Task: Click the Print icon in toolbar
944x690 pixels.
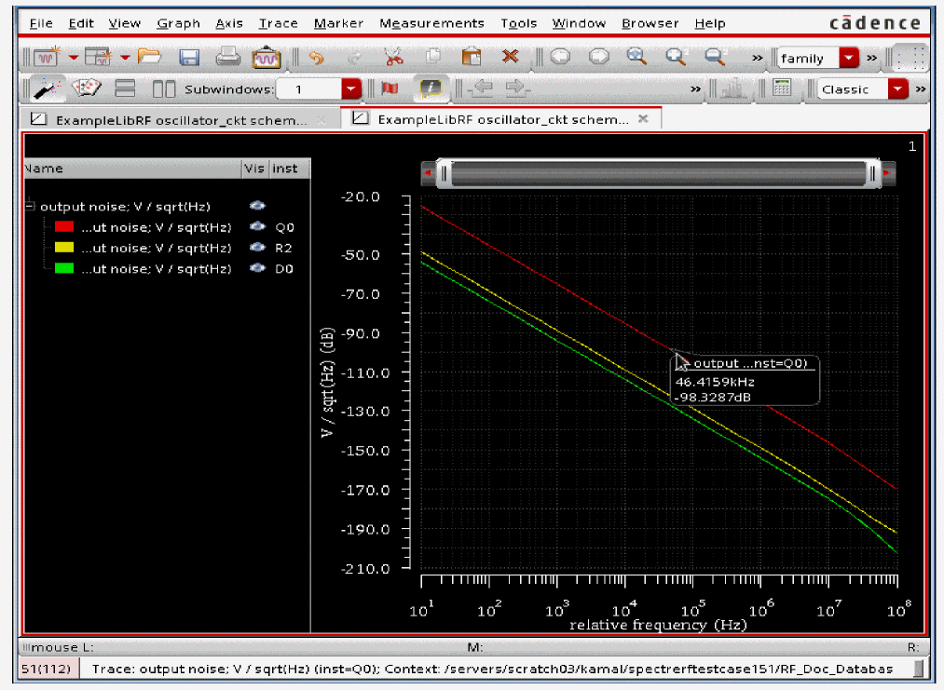Action: (228, 58)
